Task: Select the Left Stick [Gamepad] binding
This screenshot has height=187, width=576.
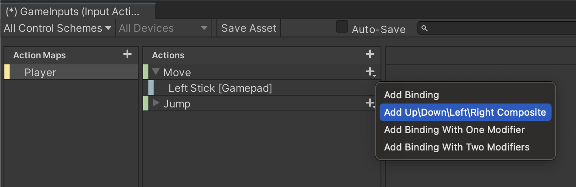Action: [x=220, y=88]
